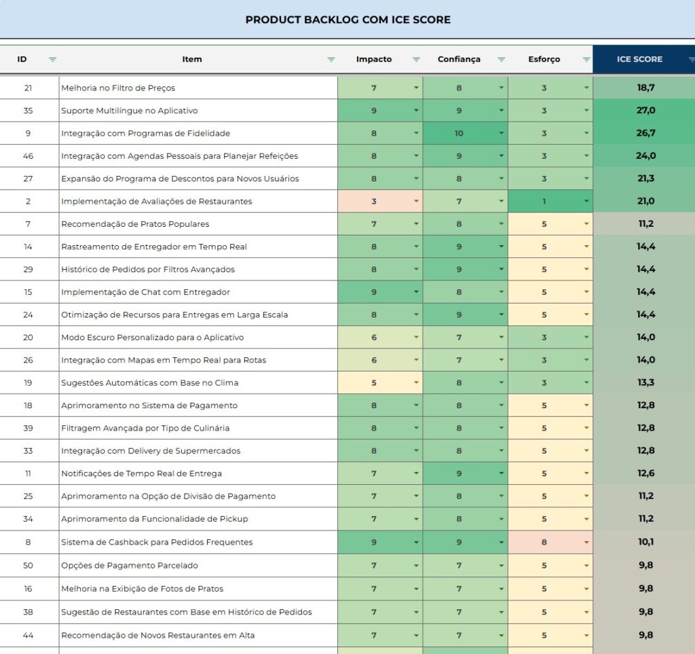Expand Confiança dropdown for Expansão do Programa de Descontos
Viewport: 695px width, 654px height.
click(501, 179)
